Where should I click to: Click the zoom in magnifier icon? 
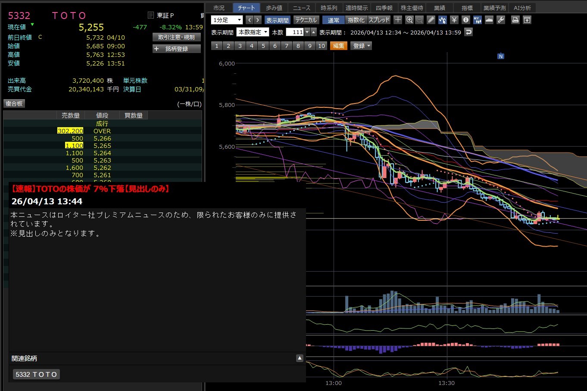click(x=409, y=20)
